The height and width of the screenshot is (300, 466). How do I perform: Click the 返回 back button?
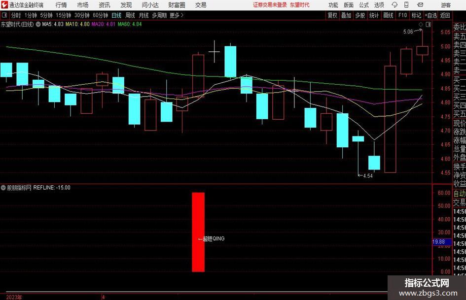[445, 15]
